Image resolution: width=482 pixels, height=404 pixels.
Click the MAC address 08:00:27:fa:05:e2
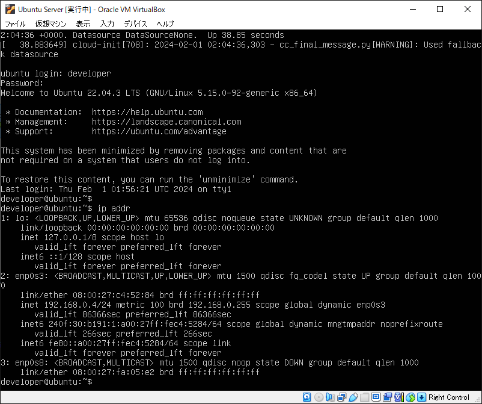114,372
